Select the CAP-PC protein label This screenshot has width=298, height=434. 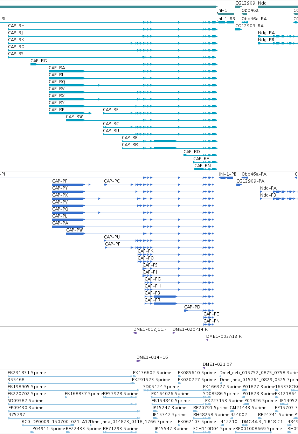(x=112, y=181)
